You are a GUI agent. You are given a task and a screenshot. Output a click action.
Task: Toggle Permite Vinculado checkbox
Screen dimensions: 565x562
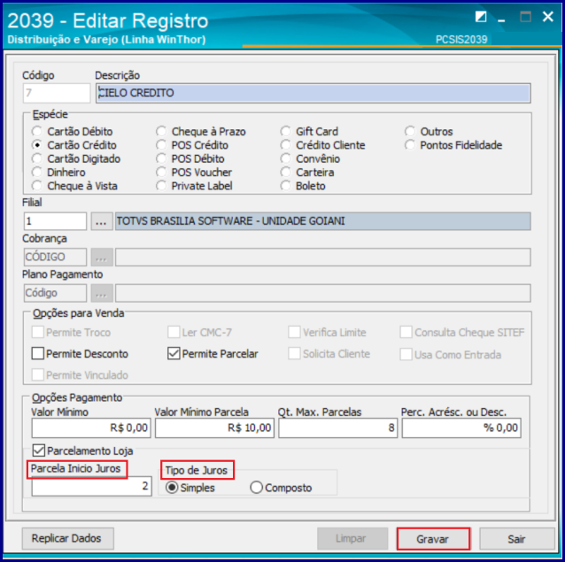[38, 374]
